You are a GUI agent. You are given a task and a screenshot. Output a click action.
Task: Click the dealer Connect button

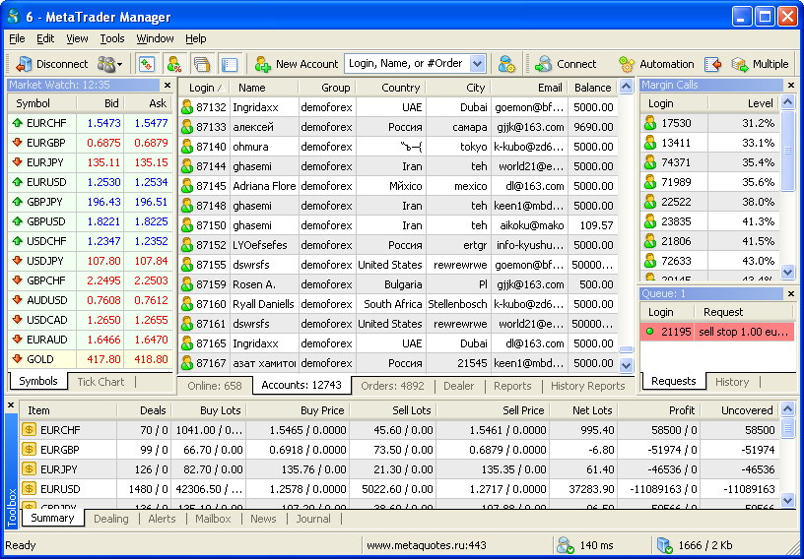point(566,64)
